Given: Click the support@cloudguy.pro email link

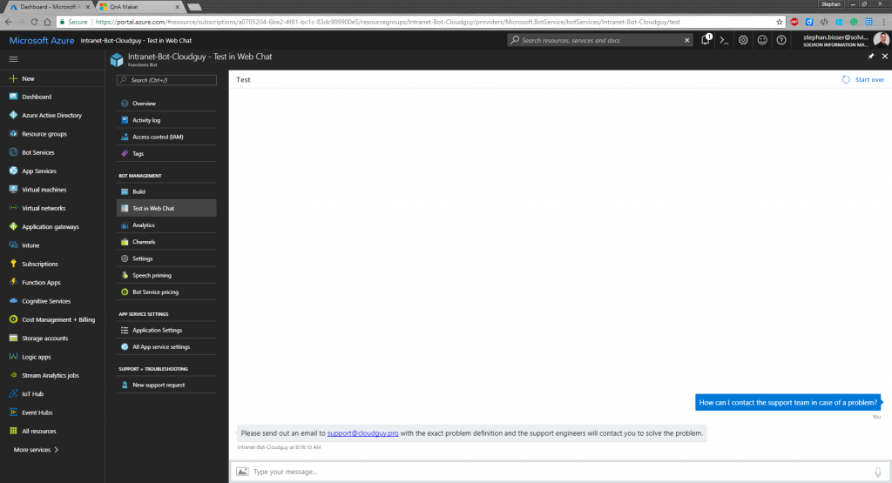Looking at the screenshot, I should click(362, 433).
